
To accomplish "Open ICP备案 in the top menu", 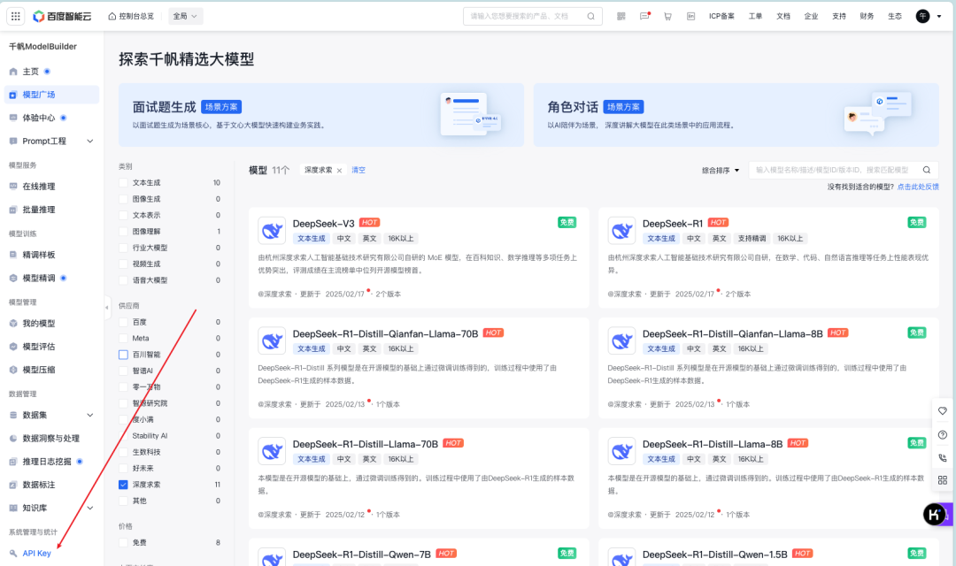I will tap(721, 17).
